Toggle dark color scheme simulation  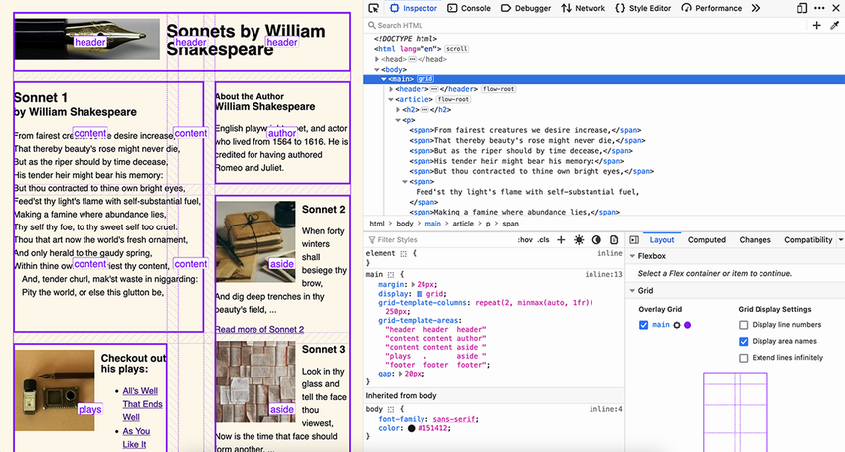(x=596, y=240)
